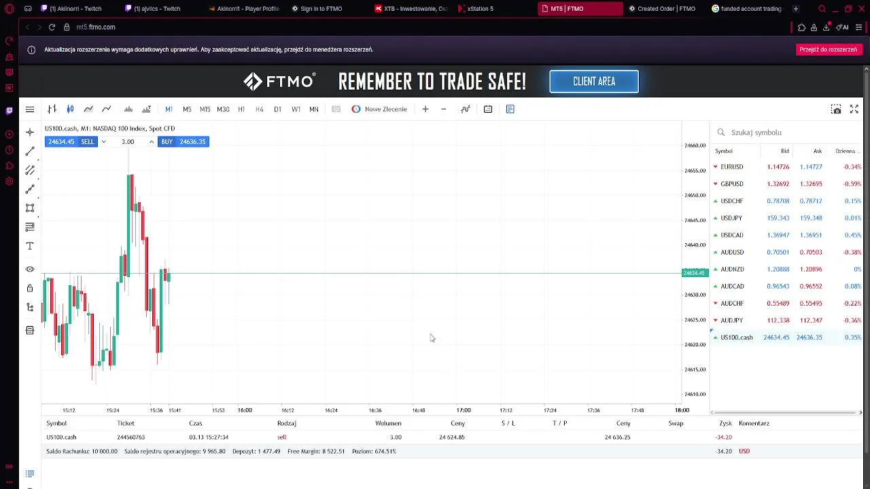Viewport: 870px width, 489px height.
Task: Select GBPUSD in the symbol list
Action: 786,184
